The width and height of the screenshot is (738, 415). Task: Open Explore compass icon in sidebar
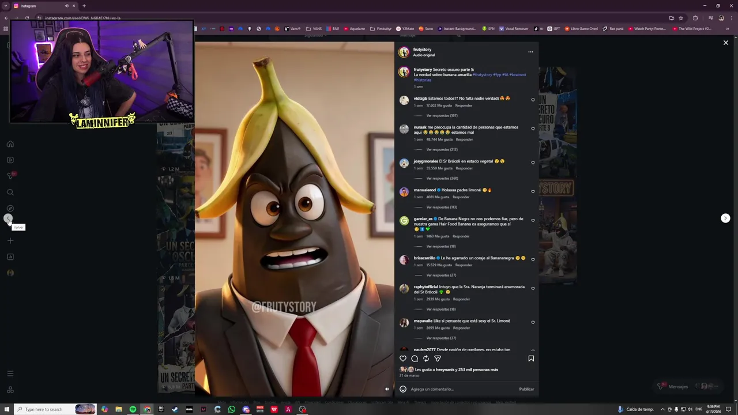pos(10,209)
